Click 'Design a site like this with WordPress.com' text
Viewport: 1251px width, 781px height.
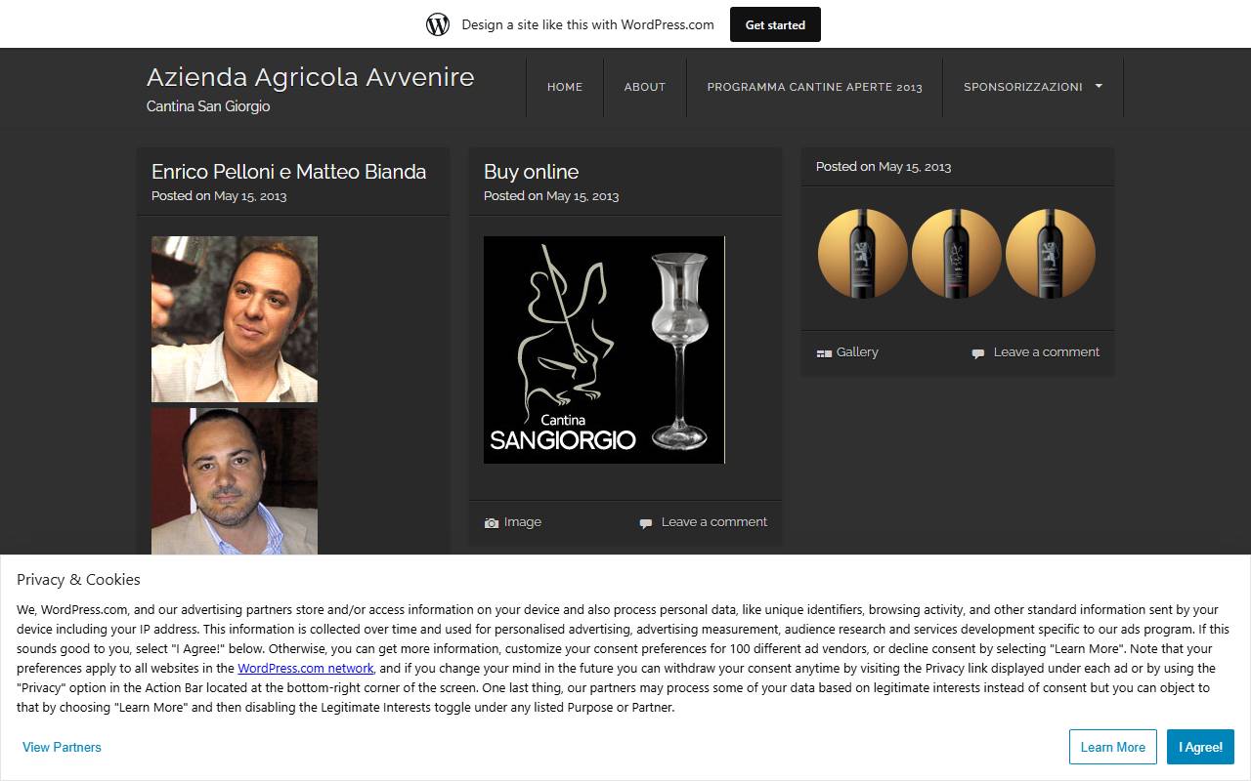click(x=588, y=24)
